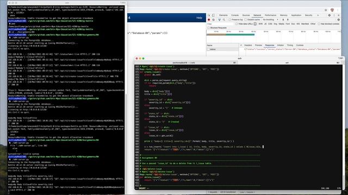348x195 pixels.
Task: Click the '# Assignment 04' comment line
Action: coord(149,158)
